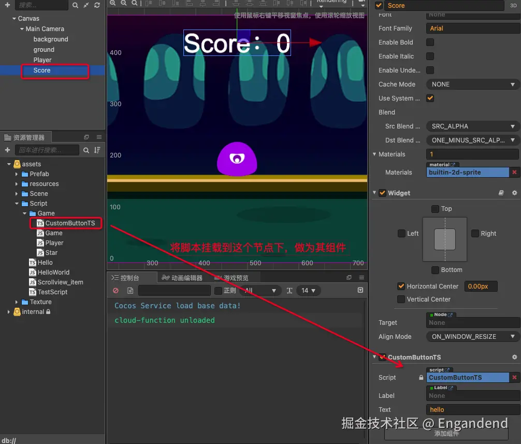The image size is (521, 444).
Task: Click the Text field containing hello
Action: click(x=473, y=409)
